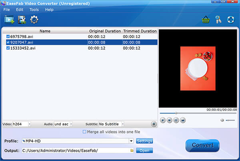Mute the preview speaker icon
This screenshot has height=161, width=240.
pos(222,120)
